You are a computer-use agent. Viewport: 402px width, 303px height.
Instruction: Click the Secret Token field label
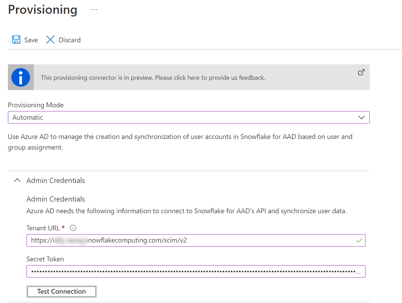coord(45,259)
